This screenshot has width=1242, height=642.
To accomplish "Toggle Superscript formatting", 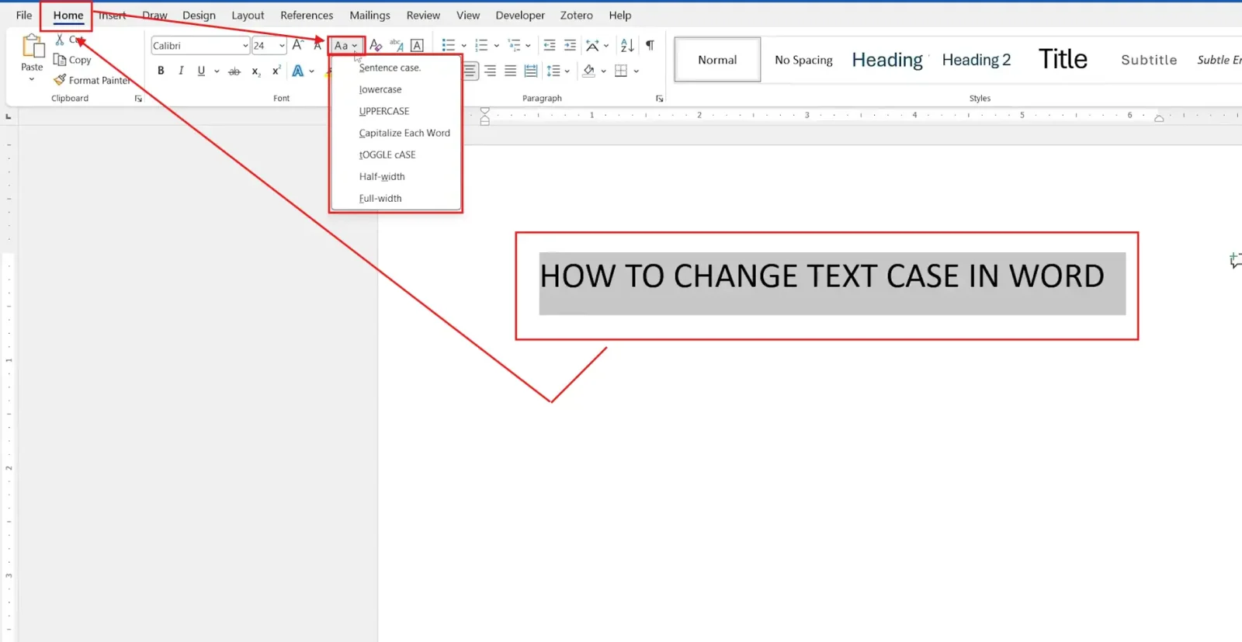I will pos(276,71).
